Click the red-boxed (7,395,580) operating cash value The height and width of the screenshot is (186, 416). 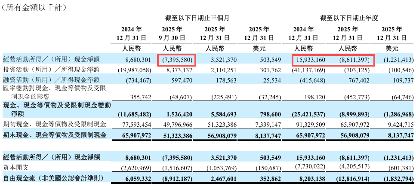tap(178, 59)
